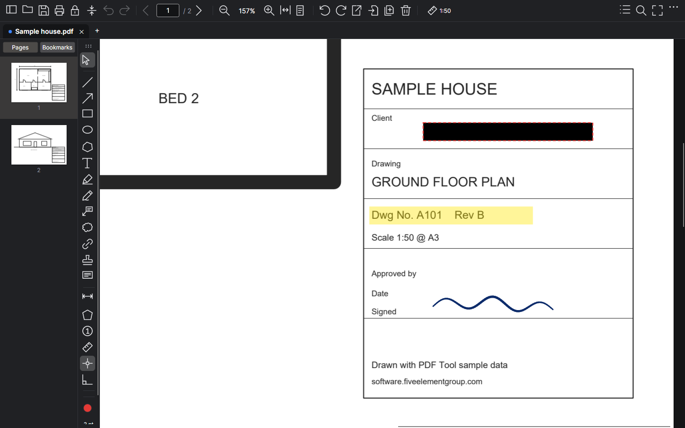Select the Count marker tool
The image size is (685, 428).
[x=88, y=331]
